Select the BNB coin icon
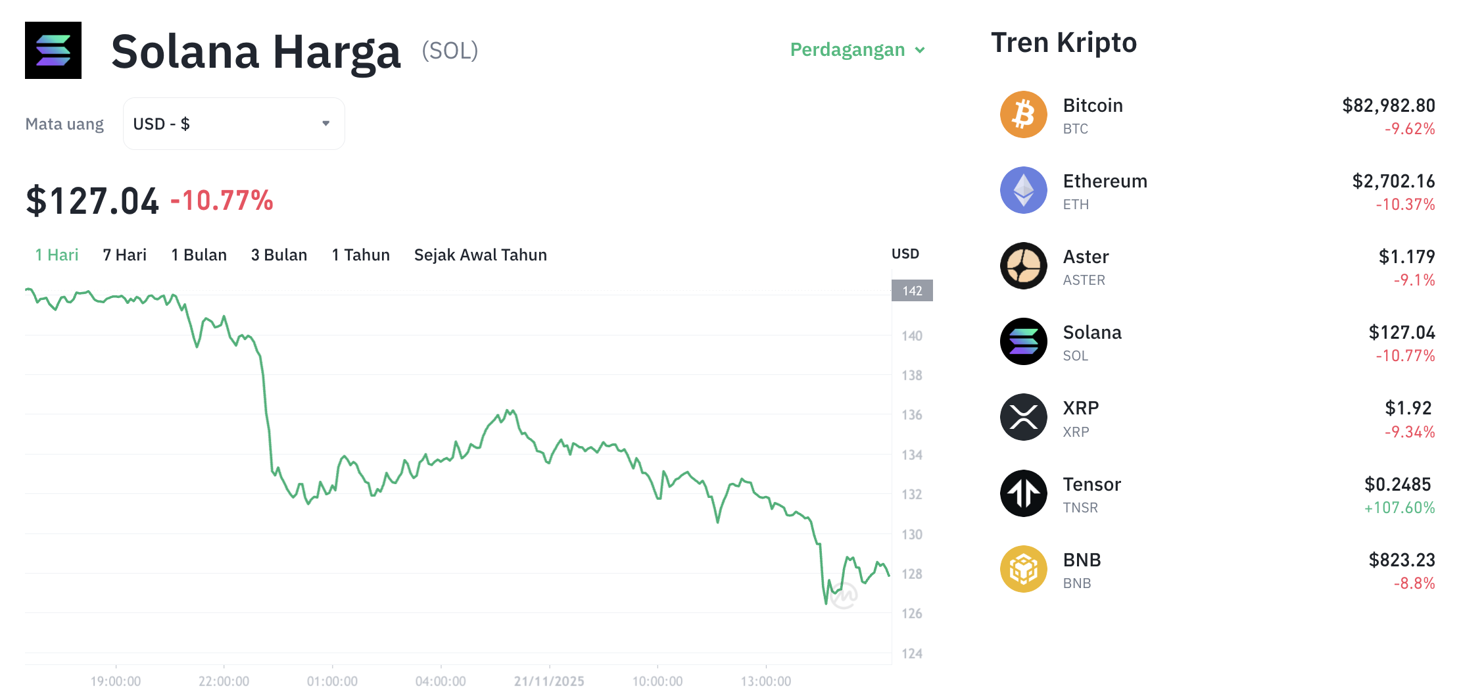This screenshot has height=692, width=1461. [1023, 569]
